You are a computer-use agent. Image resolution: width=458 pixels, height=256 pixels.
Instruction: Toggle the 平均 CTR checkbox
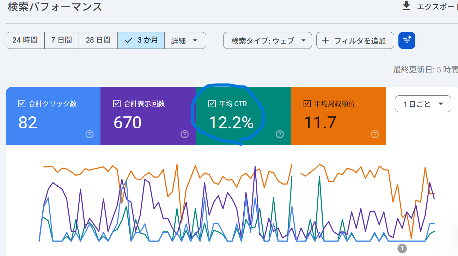pos(212,104)
